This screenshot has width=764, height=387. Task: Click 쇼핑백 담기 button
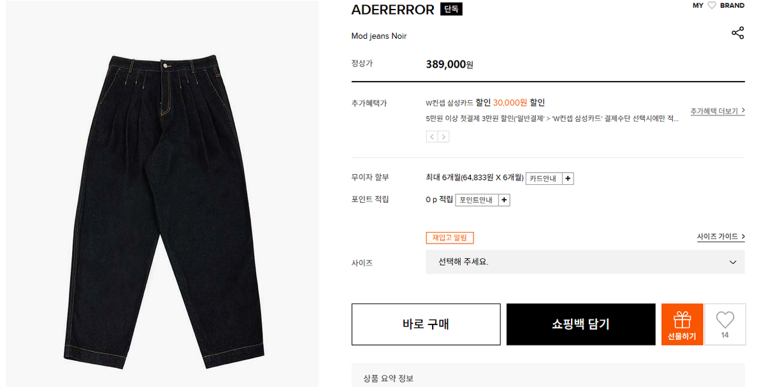click(580, 325)
